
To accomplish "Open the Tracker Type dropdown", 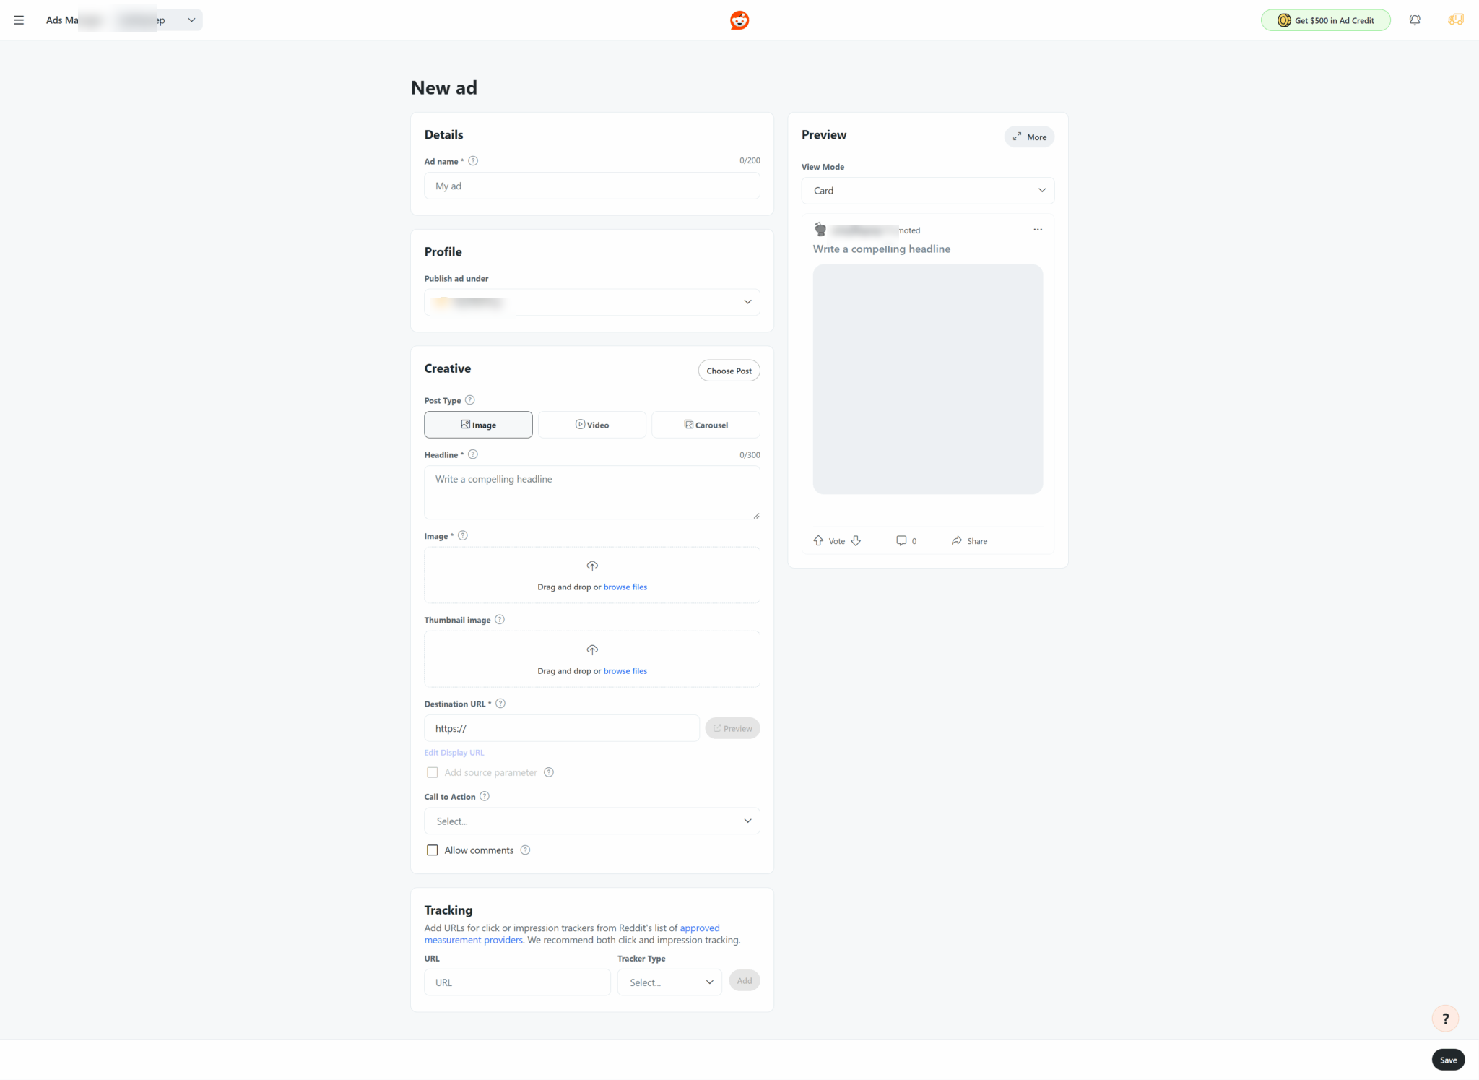I will (669, 982).
